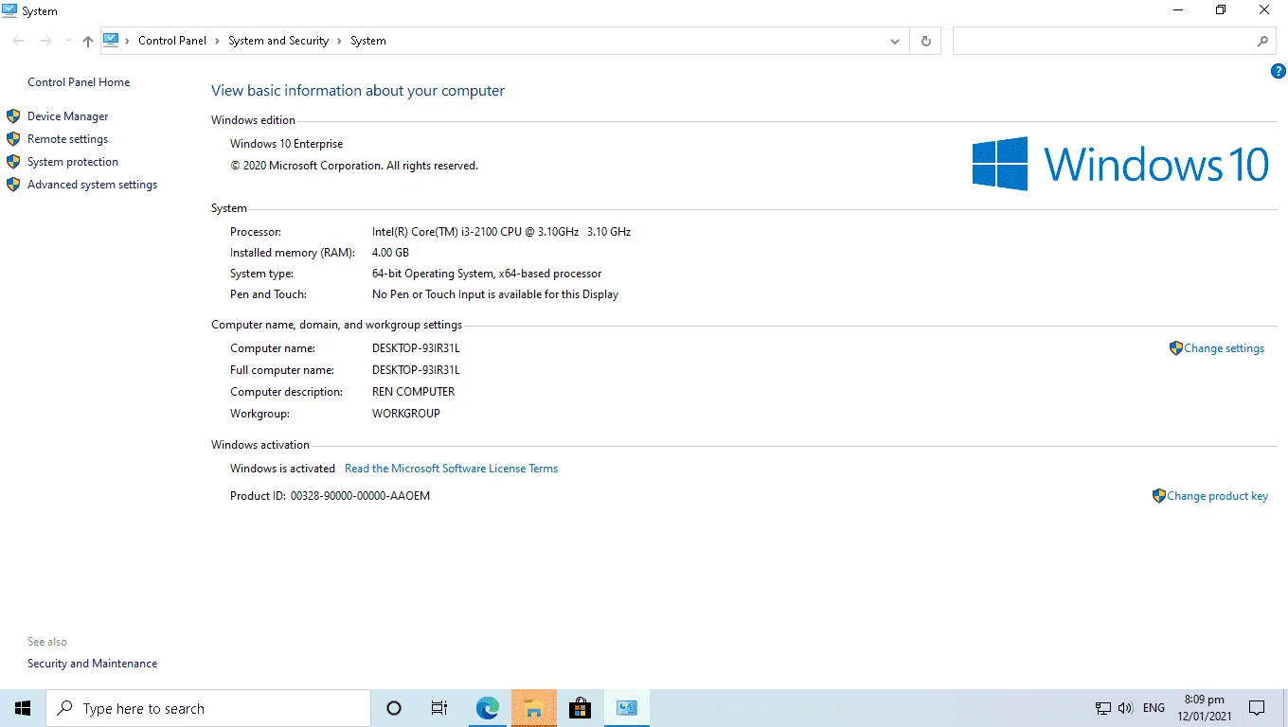Click the Intel Core i3-2100 processor value

pos(501,231)
